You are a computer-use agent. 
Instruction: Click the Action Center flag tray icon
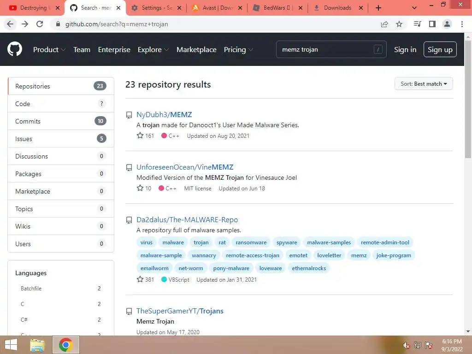point(429,345)
